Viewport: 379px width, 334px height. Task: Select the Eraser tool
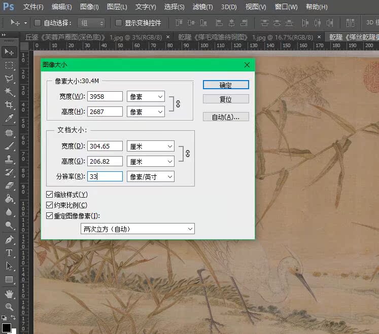point(9,185)
